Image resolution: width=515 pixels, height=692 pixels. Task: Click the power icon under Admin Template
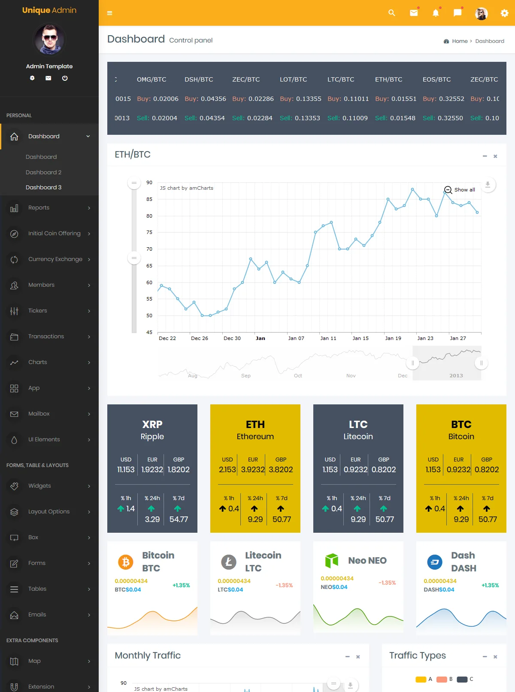tap(65, 78)
